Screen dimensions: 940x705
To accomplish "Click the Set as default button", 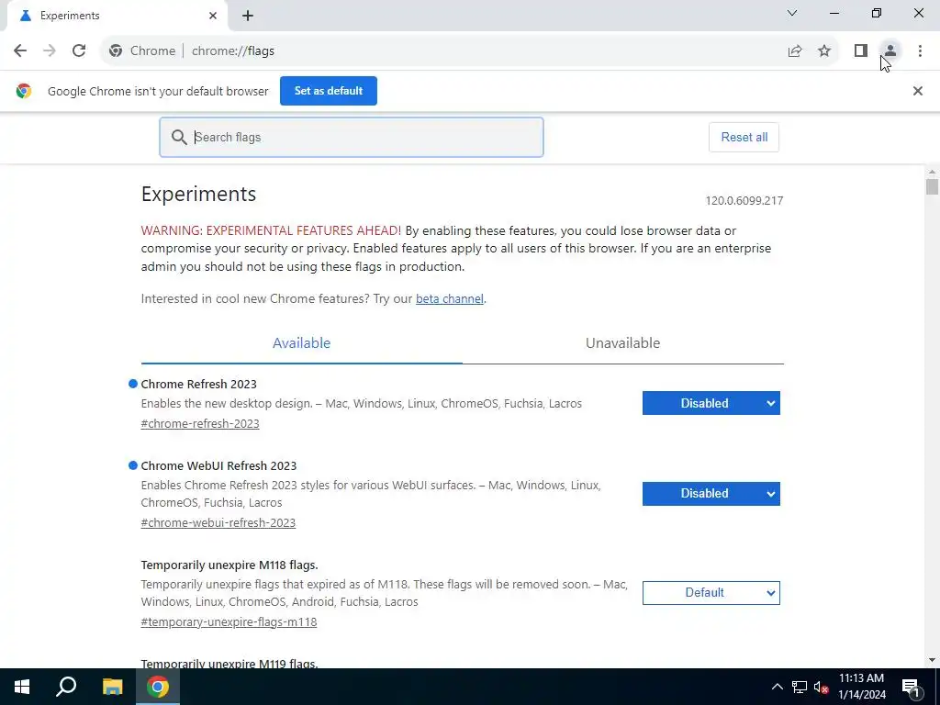I will tap(329, 91).
